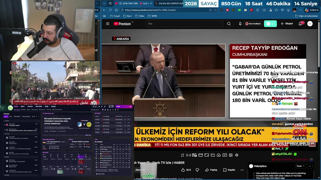Open browser three-dot settings menu

300,10
